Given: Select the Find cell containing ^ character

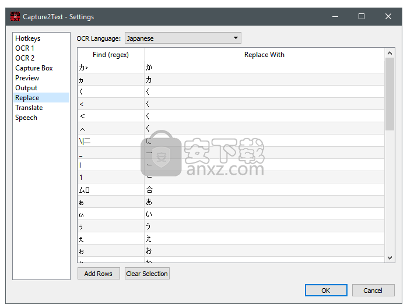Looking at the screenshot, I should pos(111,128).
